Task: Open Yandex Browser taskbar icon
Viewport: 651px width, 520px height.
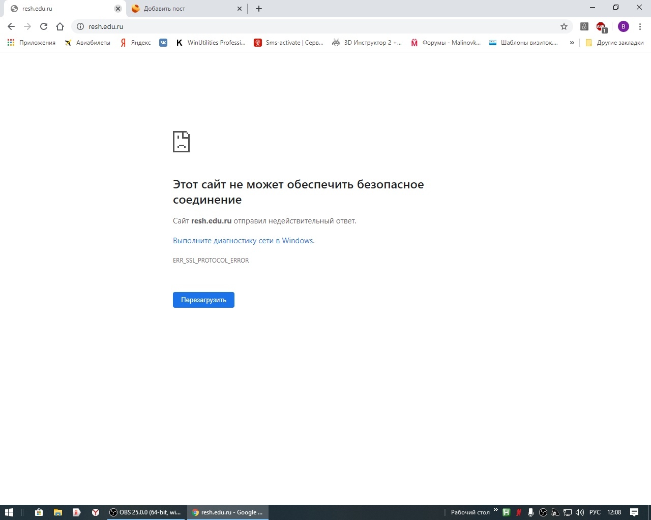Action: (x=95, y=512)
